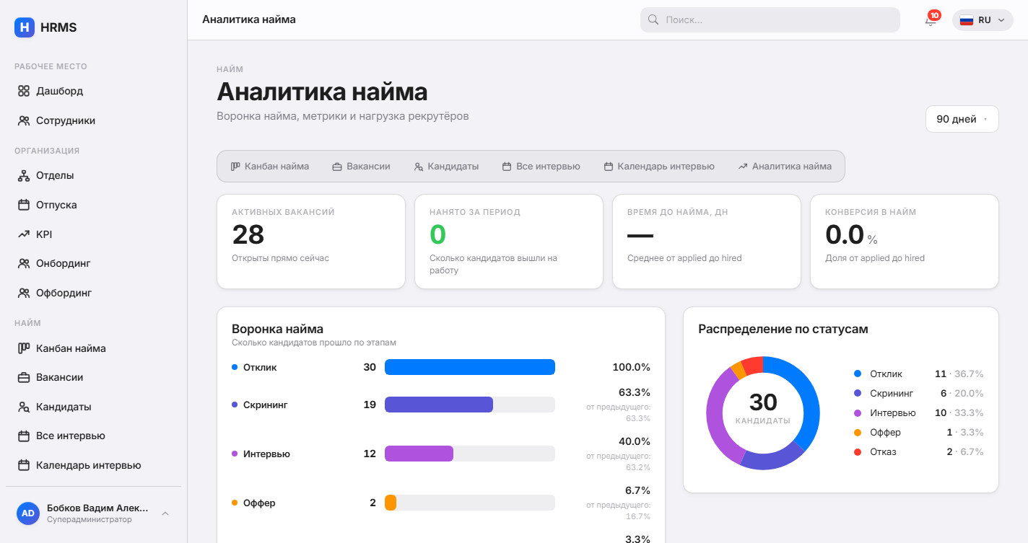Click the purple Интервью legend dot

pyautogui.click(x=858, y=412)
